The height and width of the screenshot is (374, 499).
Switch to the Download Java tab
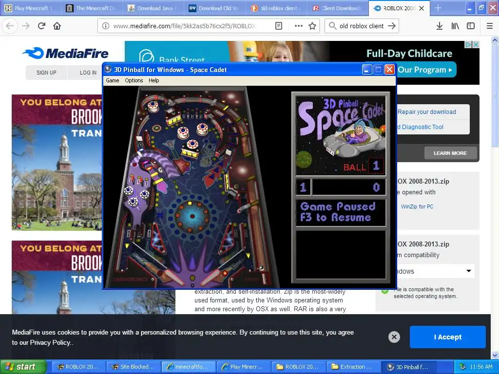point(153,8)
